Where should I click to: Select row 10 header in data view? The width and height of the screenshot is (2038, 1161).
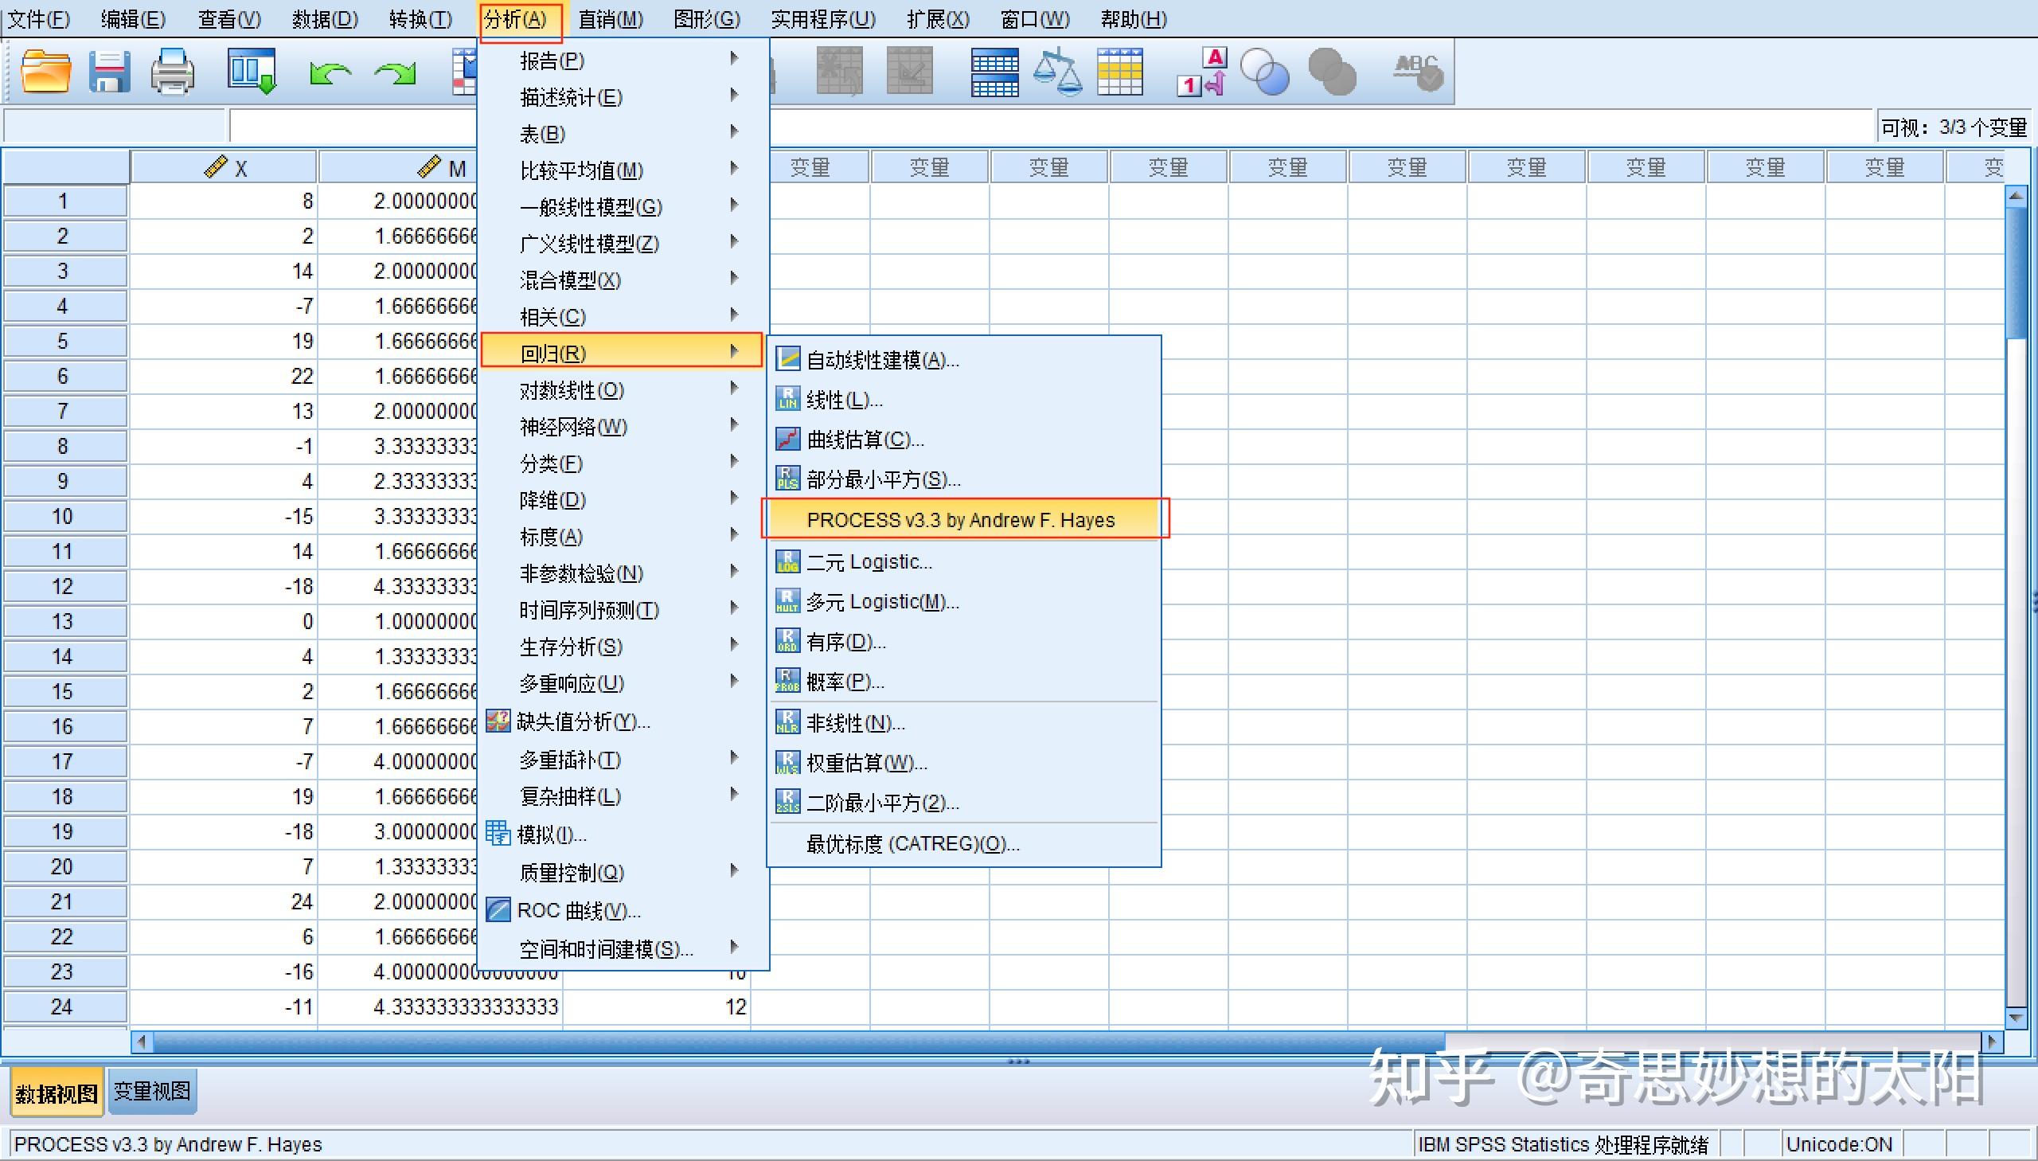64,515
